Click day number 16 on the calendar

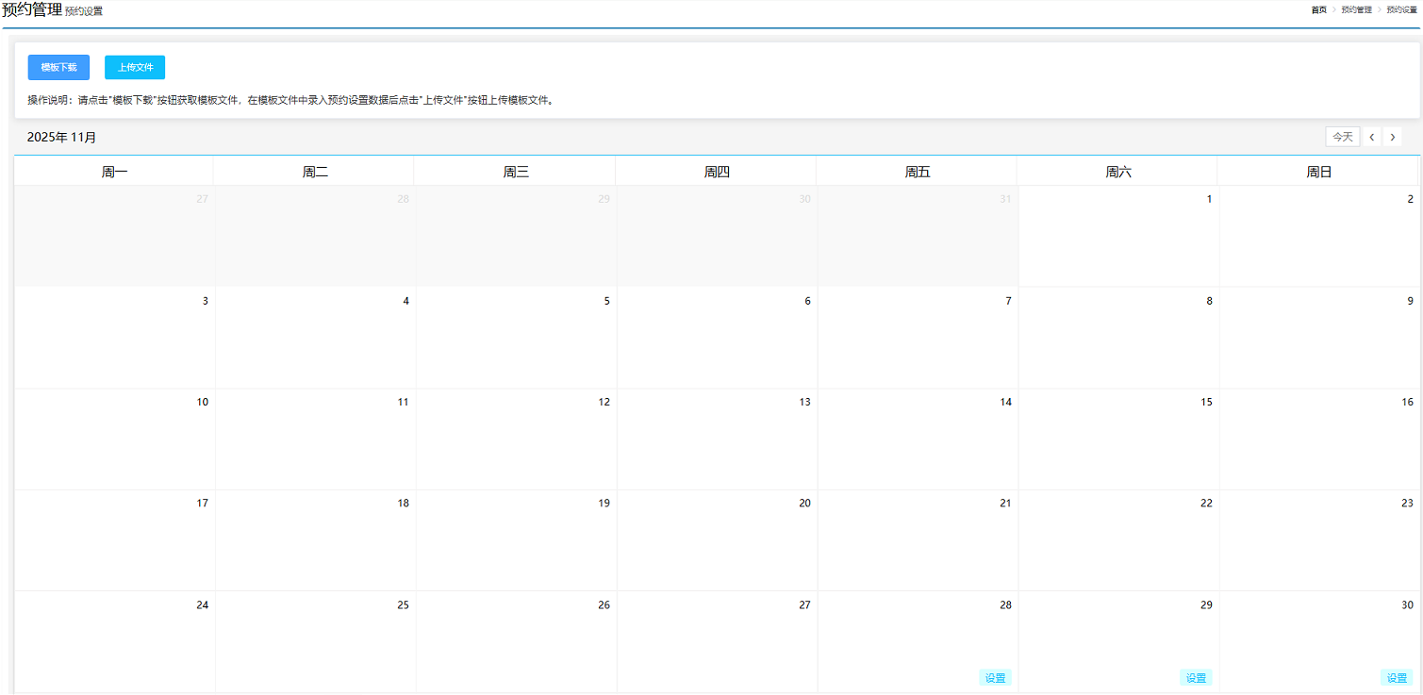[1408, 402]
